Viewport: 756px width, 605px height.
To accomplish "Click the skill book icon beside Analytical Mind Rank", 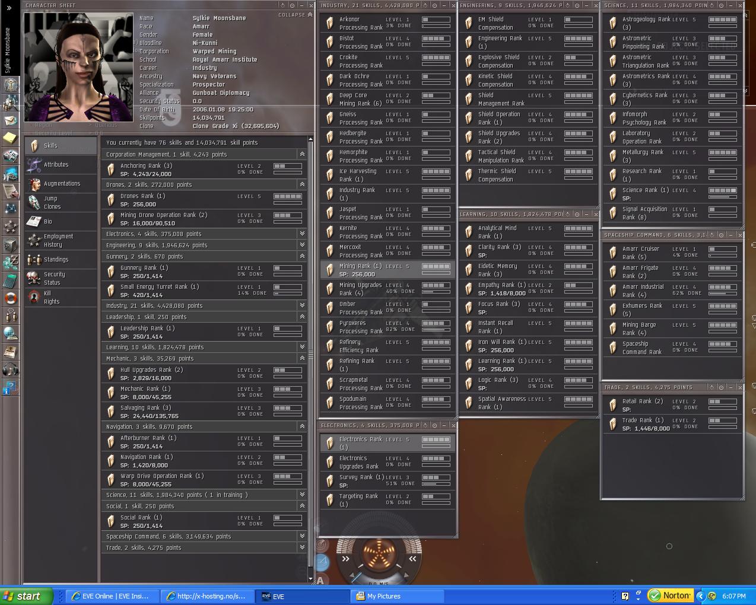I will tap(469, 232).
